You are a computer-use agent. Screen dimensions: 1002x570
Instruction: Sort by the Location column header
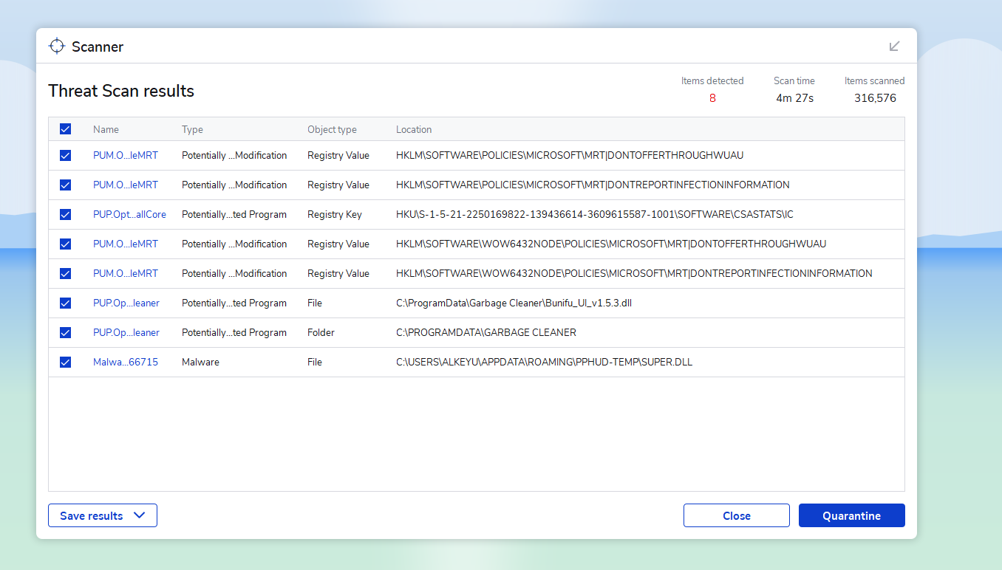[x=414, y=129]
